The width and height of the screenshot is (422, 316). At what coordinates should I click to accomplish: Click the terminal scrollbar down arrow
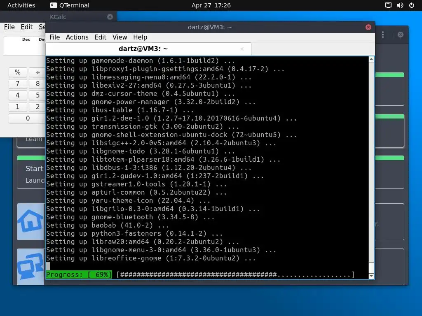click(x=371, y=276)
